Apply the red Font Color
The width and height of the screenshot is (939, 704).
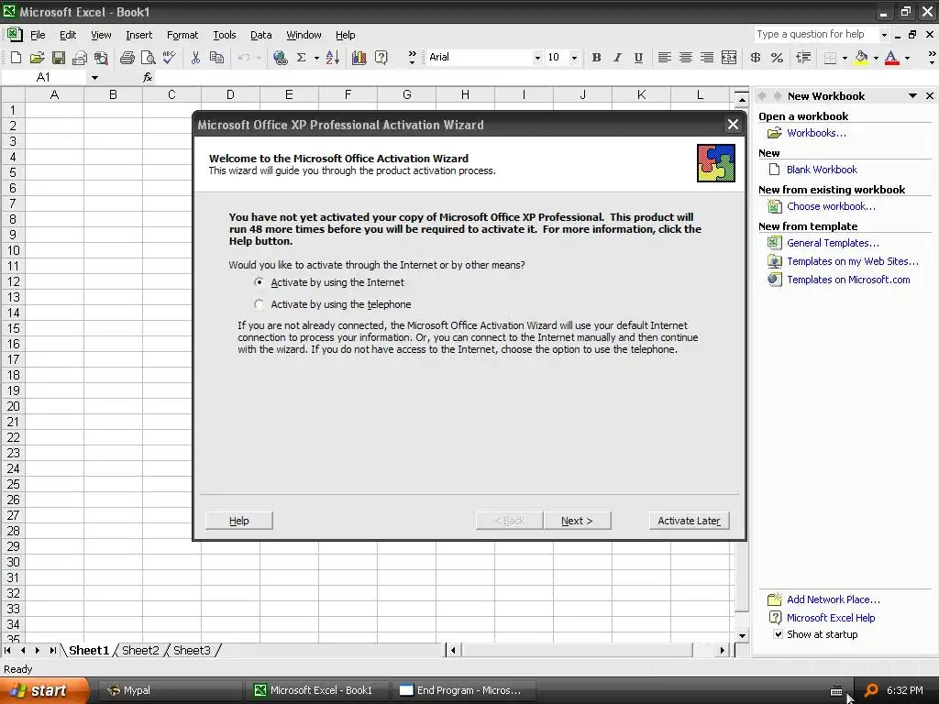891,58
